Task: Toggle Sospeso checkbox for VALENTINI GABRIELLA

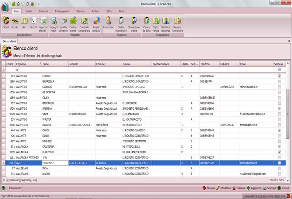Action: pos(279,81)
